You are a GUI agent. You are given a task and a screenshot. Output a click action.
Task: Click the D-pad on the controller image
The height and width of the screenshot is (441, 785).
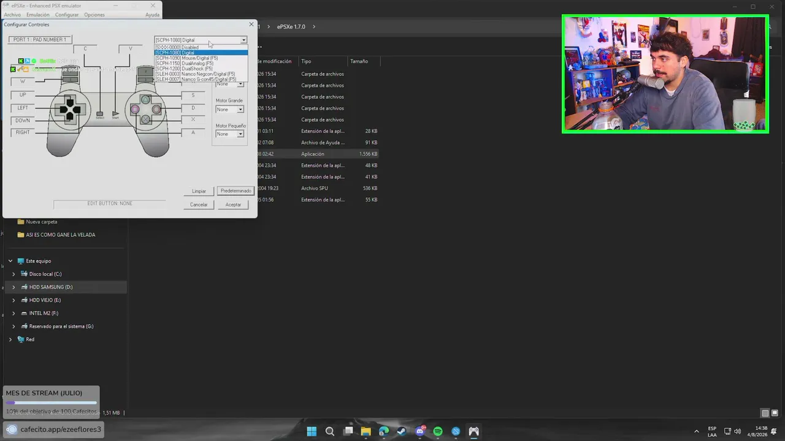69,110
